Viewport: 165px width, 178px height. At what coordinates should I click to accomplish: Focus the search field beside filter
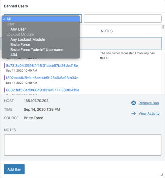(x=123, y=18)
